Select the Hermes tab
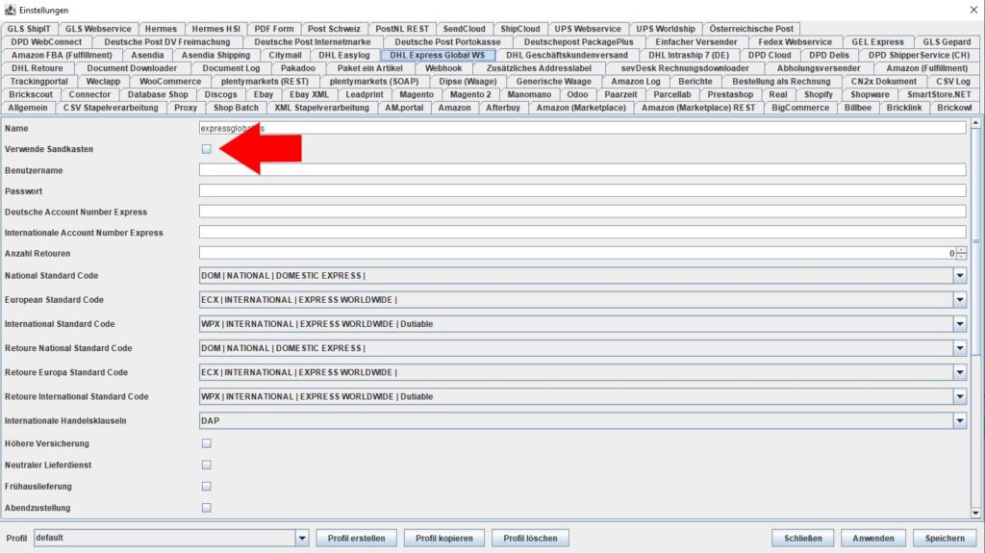The height and width of the screenshot is (553, 985). [x=161, y=29]
